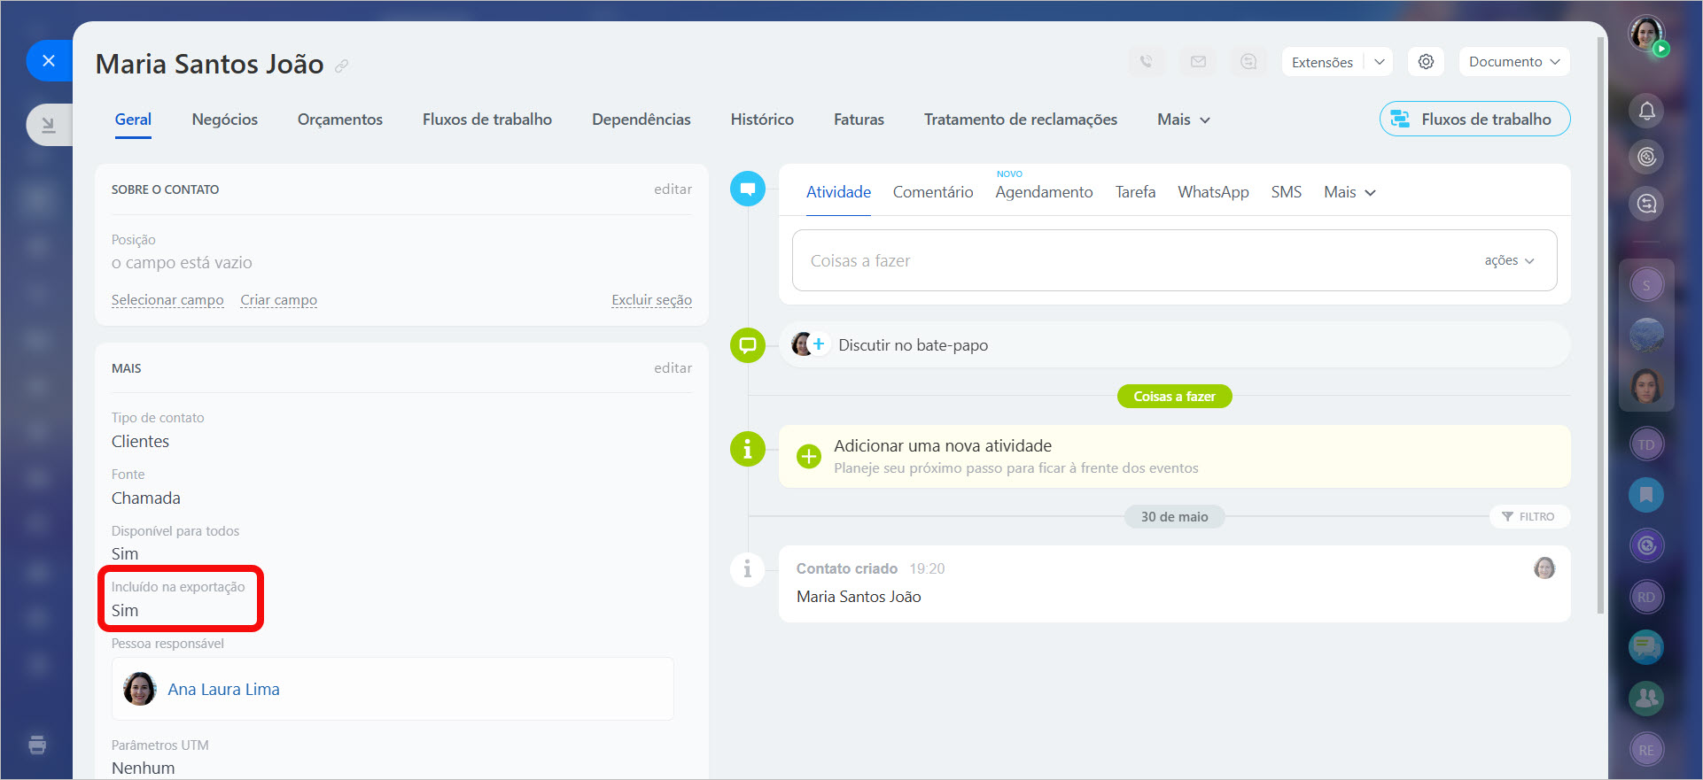This screenshot has height=780, width=1703.
Task: Close the contact card with the X button
Action: coord(49,60)
